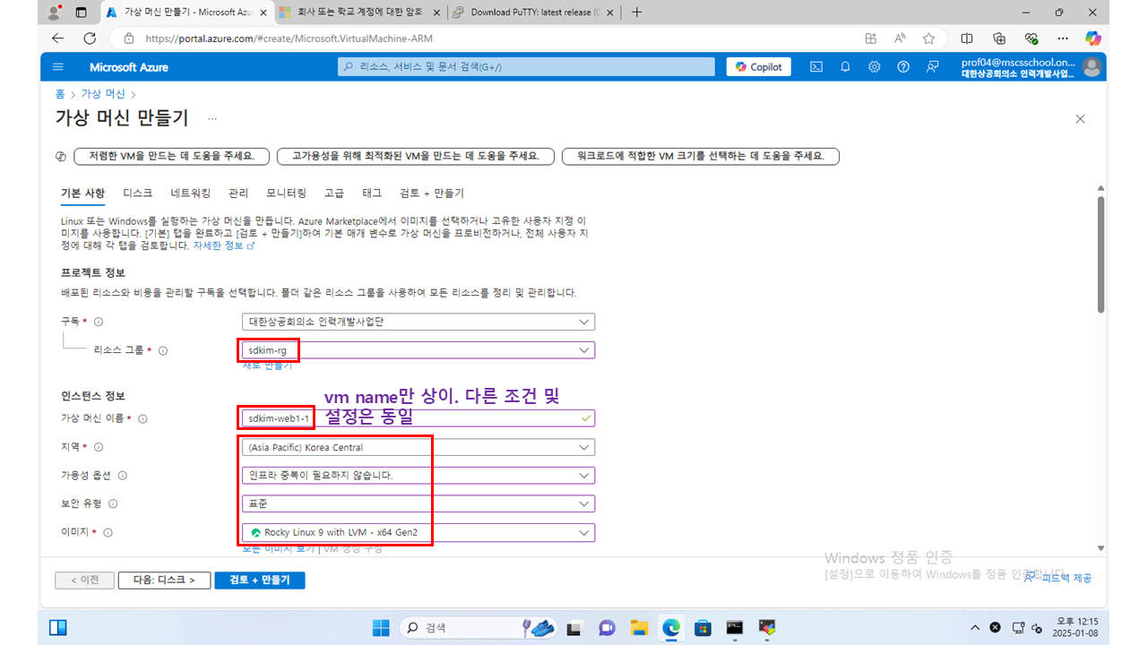
Task: Open the 구독 subscription dropdown
Action: pyautogui.click(x=418, y=322)
